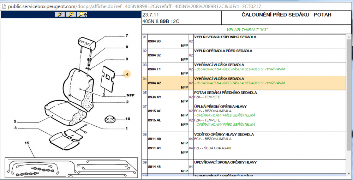Select part number 8904 T1
This screenshot has height=180, width=353.
click(154, 69)
